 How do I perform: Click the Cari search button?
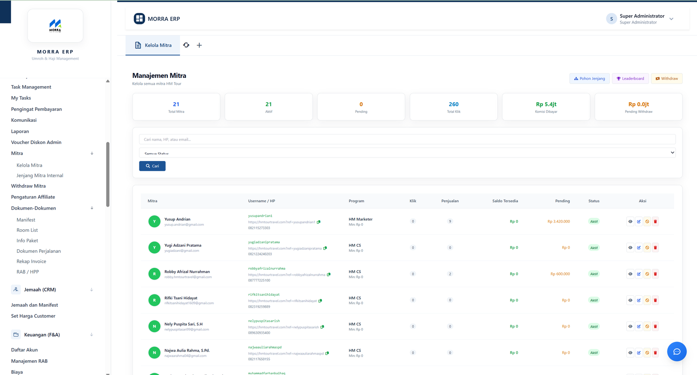coord(152,166)
